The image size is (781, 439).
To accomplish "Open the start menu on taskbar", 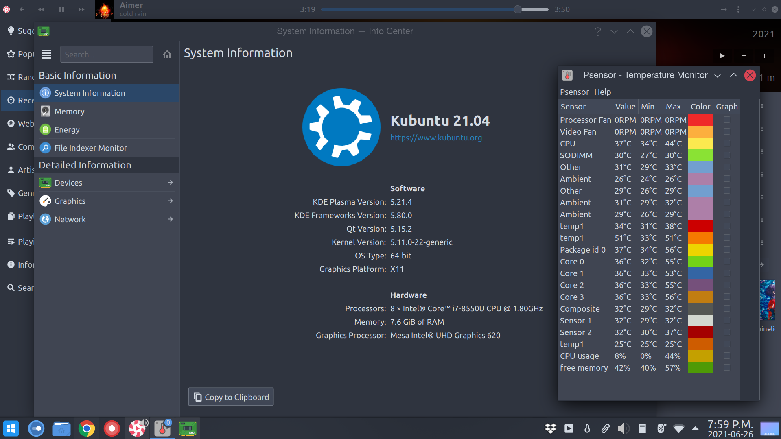I will [11, 428].
